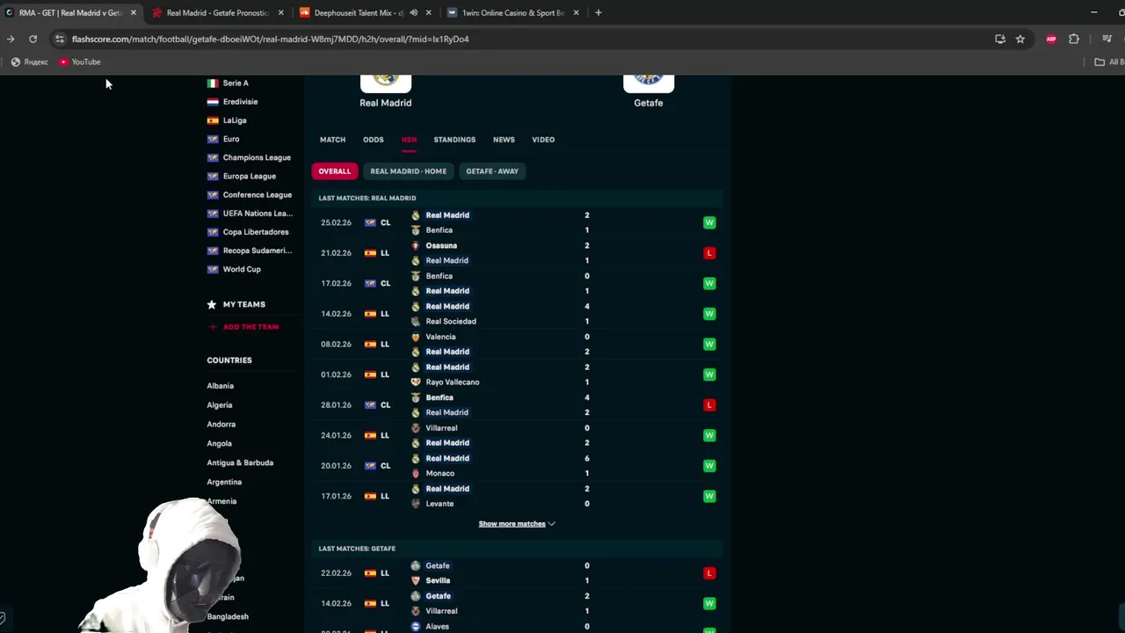The height and width of the screenshot is (633, 1125).
Task: Click the W badge for the Monaco match
Action: click(709, 466)
